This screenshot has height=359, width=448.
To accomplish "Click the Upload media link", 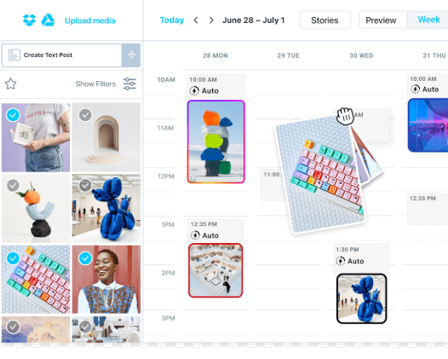I will click(90, 20).
